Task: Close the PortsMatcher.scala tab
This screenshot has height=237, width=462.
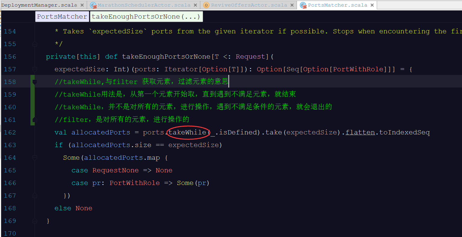Action: (x=372, y=5)
